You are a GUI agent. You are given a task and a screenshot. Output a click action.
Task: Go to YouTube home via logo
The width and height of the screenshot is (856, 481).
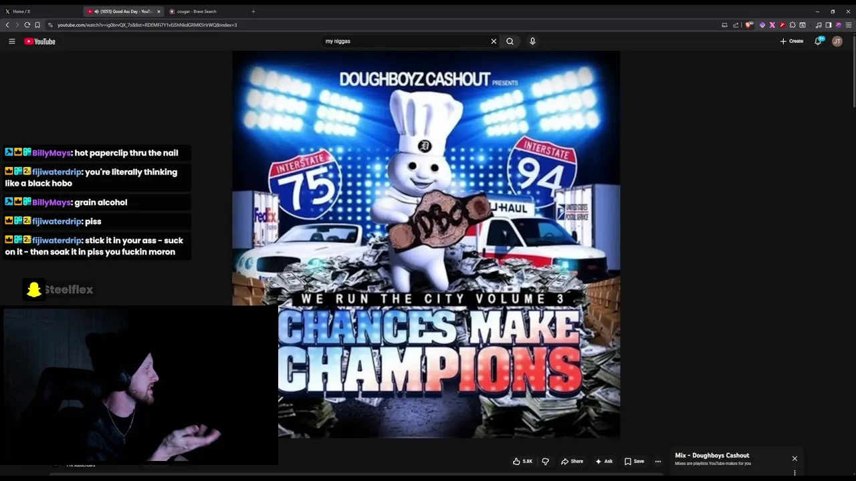(x=39, y=41)
